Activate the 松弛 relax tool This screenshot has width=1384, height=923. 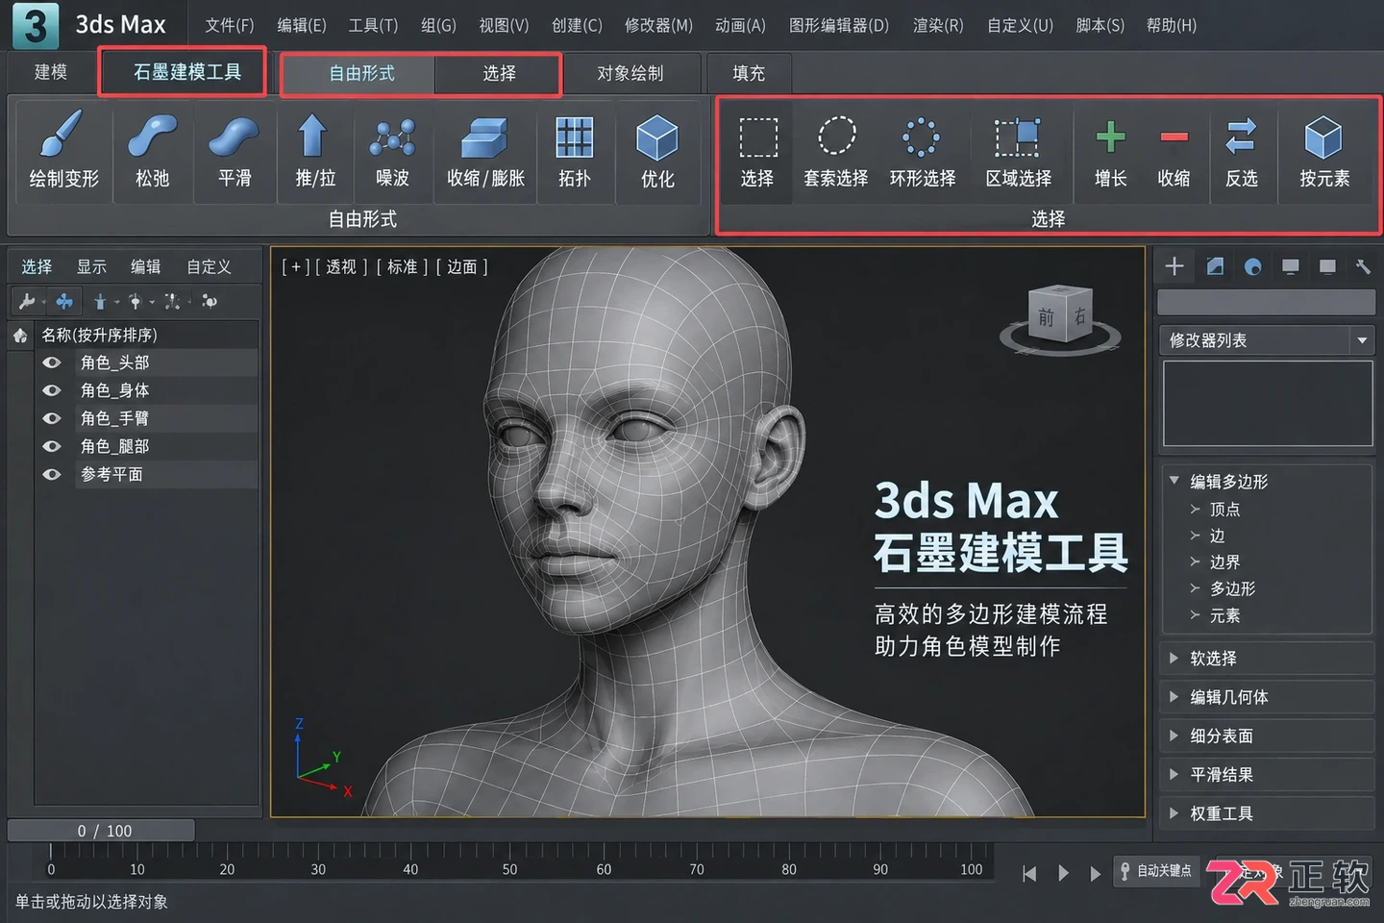coord(153,150)
